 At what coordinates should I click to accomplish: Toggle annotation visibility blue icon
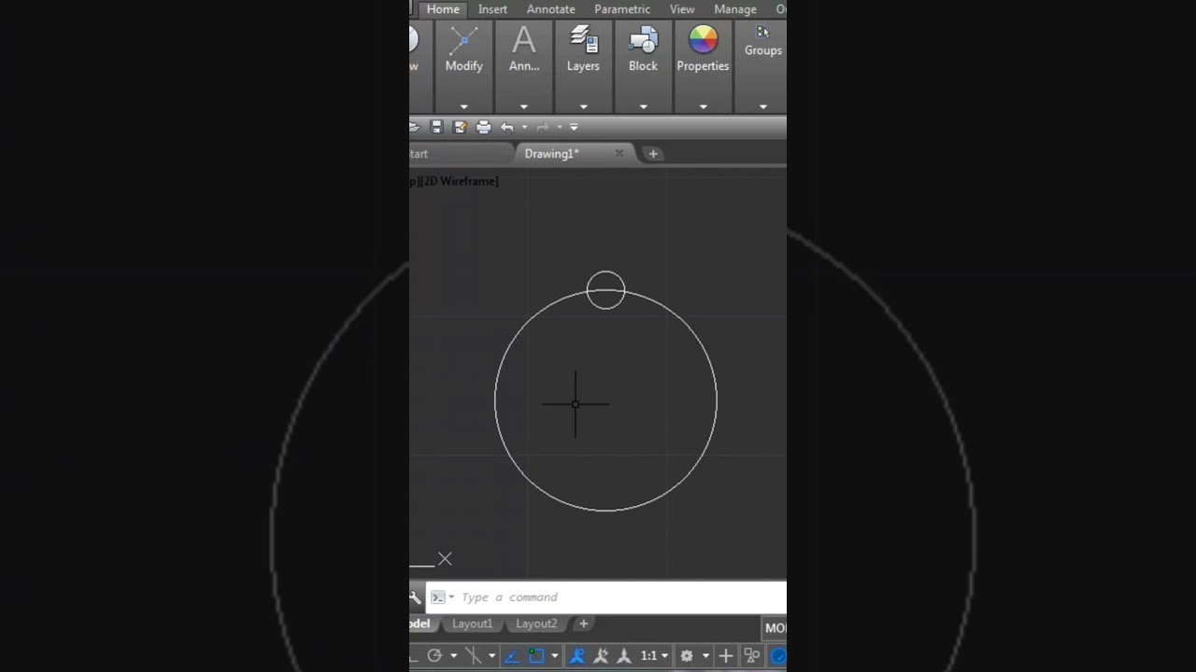[577, 656]
